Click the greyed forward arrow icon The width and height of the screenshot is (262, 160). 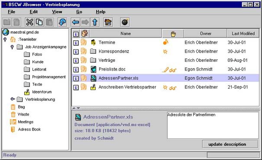coord(85,22)
